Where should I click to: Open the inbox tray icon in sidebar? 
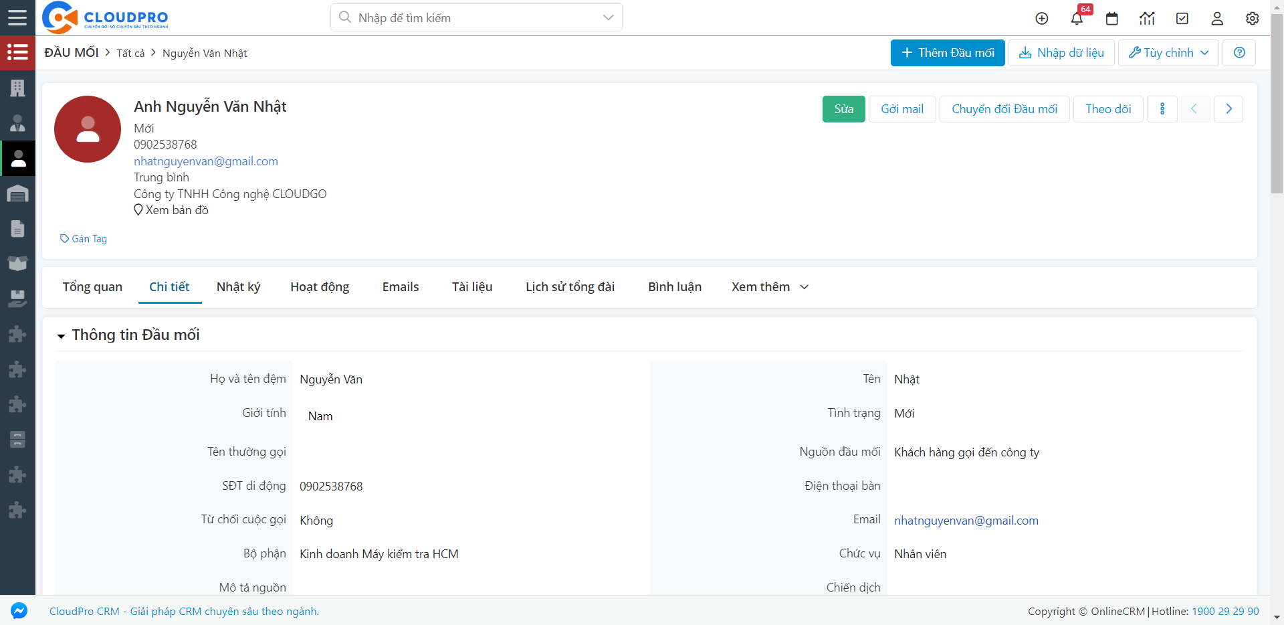pyautogui.click(x=17, y=298)
